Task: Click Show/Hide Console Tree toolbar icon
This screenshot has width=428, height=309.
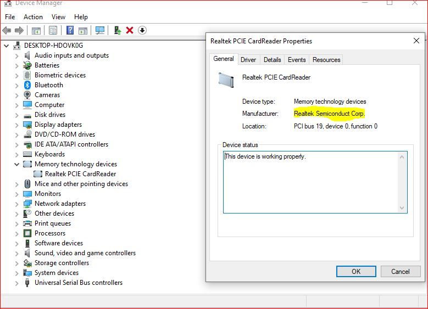Action: click(x=36, y=30)
